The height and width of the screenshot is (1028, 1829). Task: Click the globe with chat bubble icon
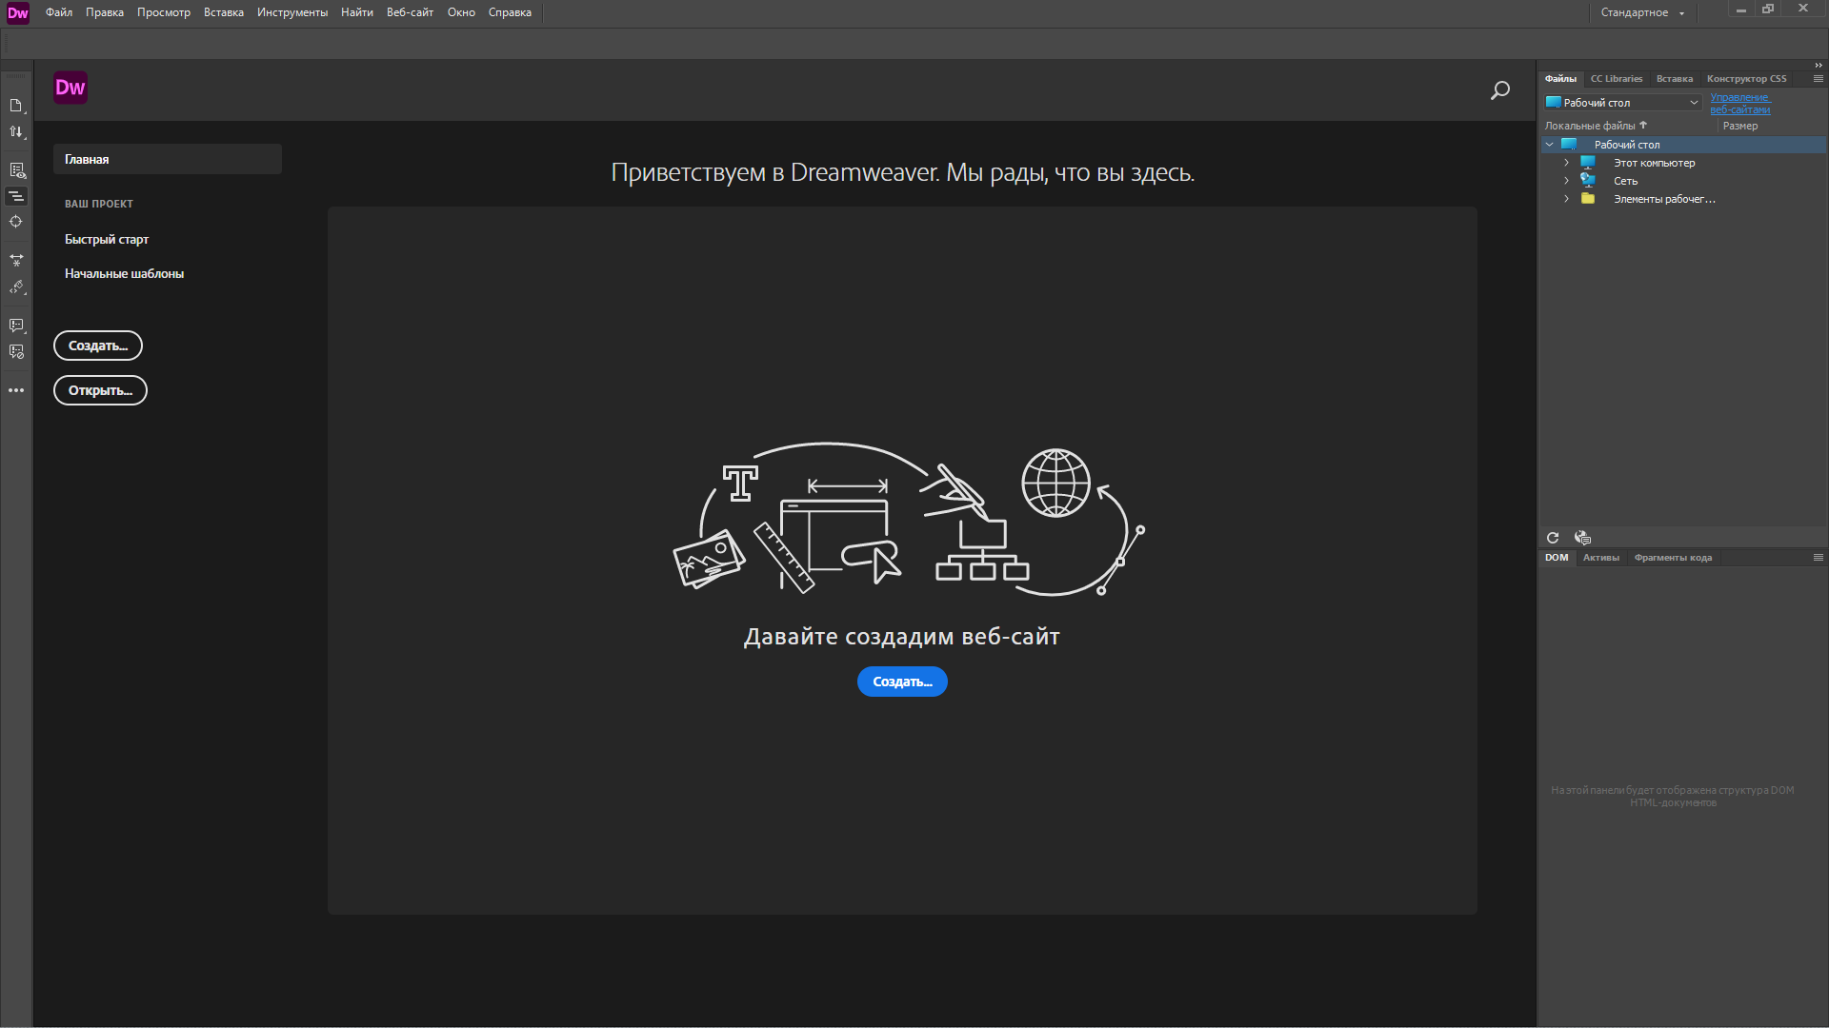(1582, 538)
